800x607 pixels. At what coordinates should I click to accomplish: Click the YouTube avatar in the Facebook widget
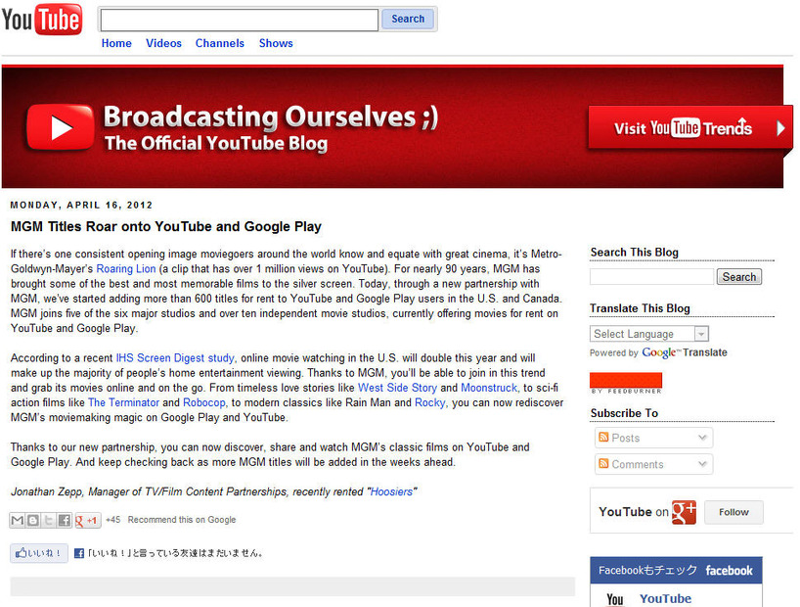615,599
